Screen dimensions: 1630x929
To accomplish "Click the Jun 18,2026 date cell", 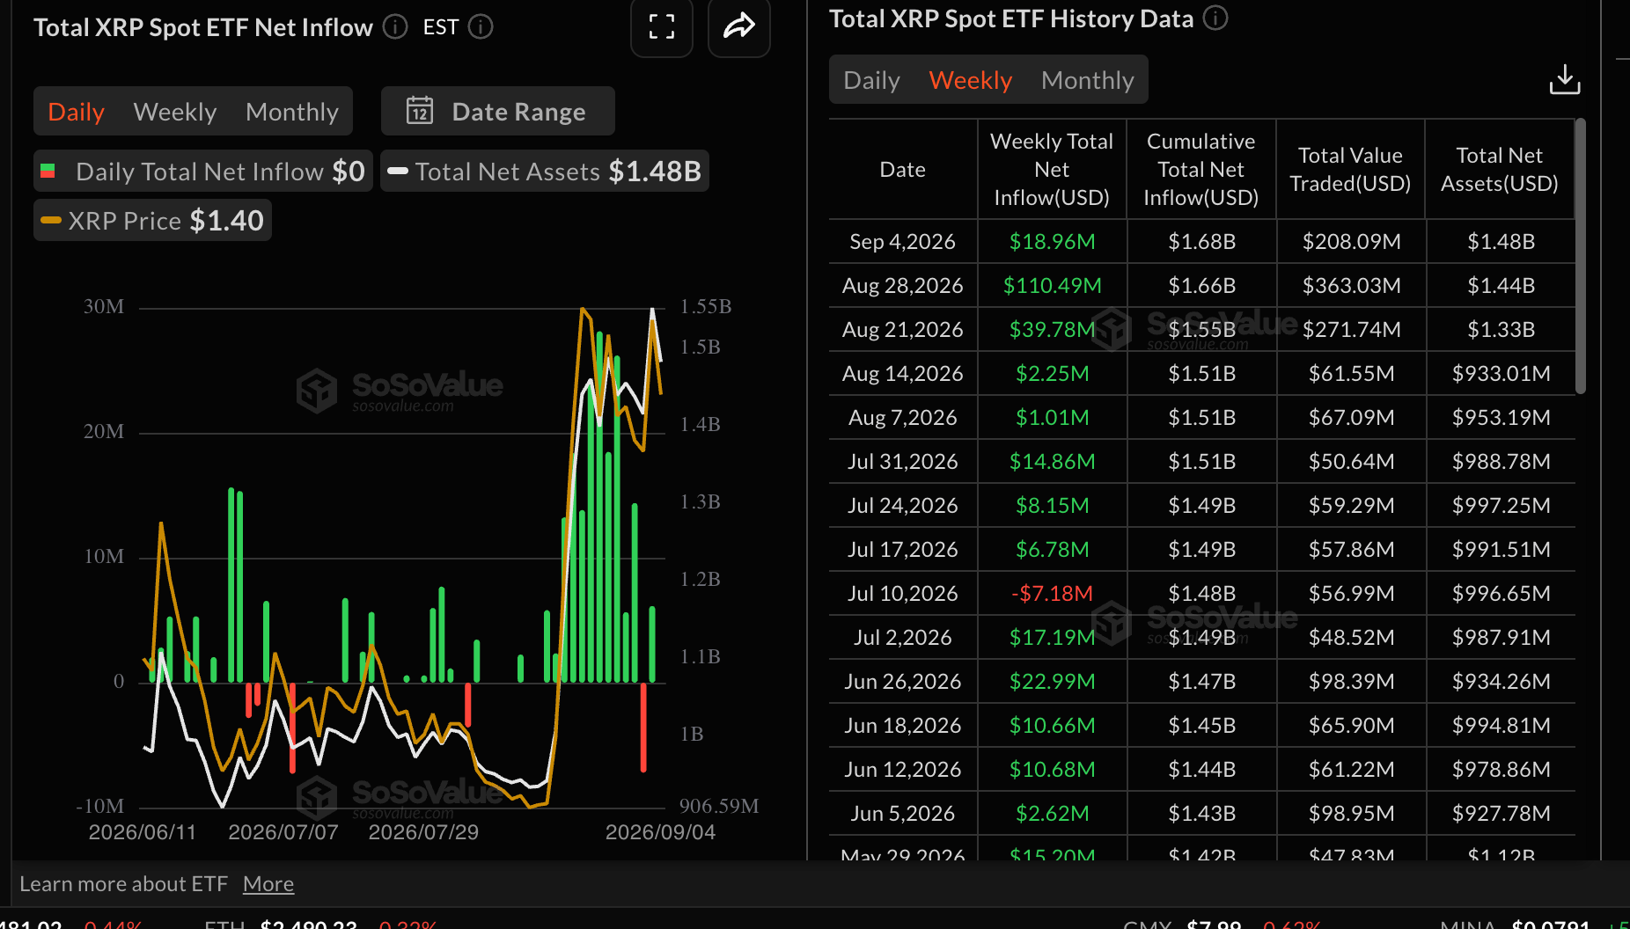I will click(x=903, y=725).
